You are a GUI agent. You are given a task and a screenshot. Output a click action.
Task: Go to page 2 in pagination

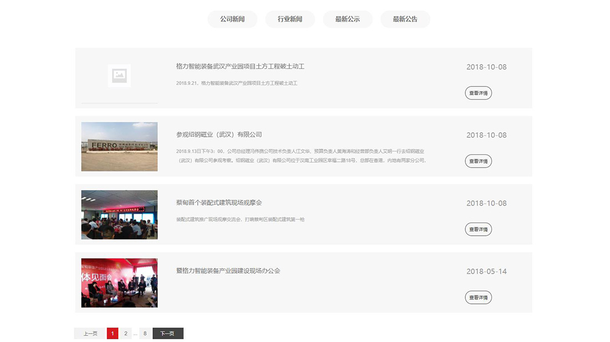126,334
